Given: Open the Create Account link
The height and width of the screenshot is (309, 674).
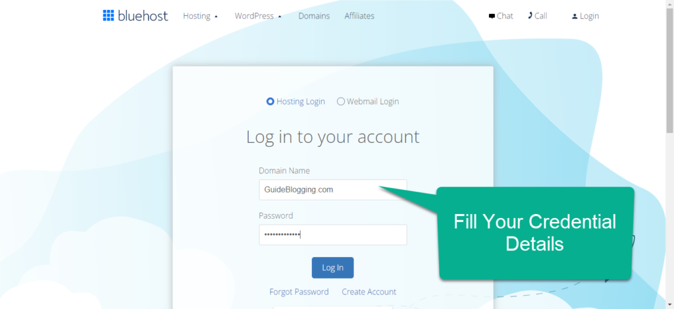Looking at the screenshot, I should (x=369, y=292).
